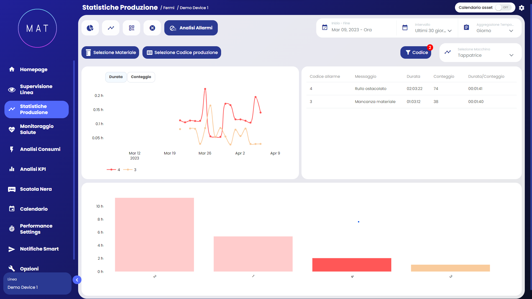Toggle the Calendario asset switch
The height and width of the screenshot is (299, 532).
(x=503, y=7)
